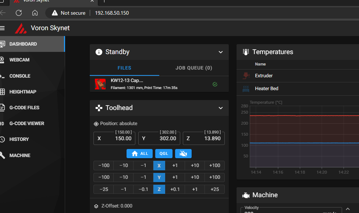Move Y axis by +100
The height and width of the screenshot is (213, 359).
click(215, 177)
